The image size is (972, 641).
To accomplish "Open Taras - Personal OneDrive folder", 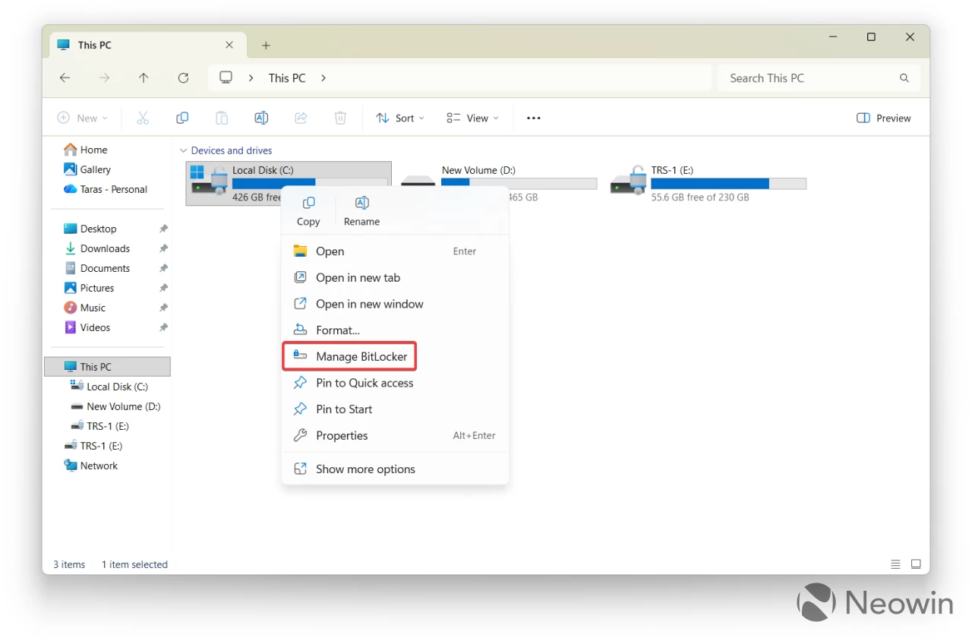I will pyautogui.click(x=106, y=189).
